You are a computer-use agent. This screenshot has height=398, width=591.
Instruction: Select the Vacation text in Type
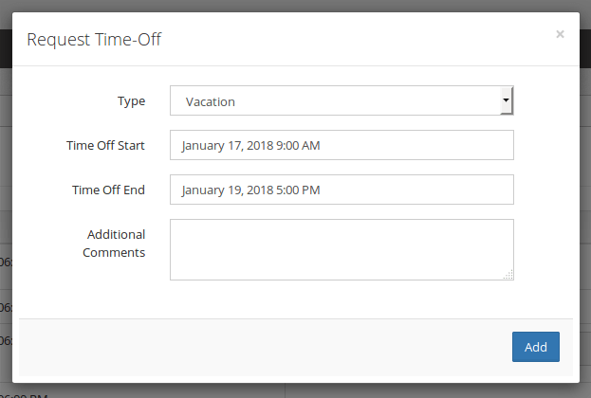tap(211, 101)
